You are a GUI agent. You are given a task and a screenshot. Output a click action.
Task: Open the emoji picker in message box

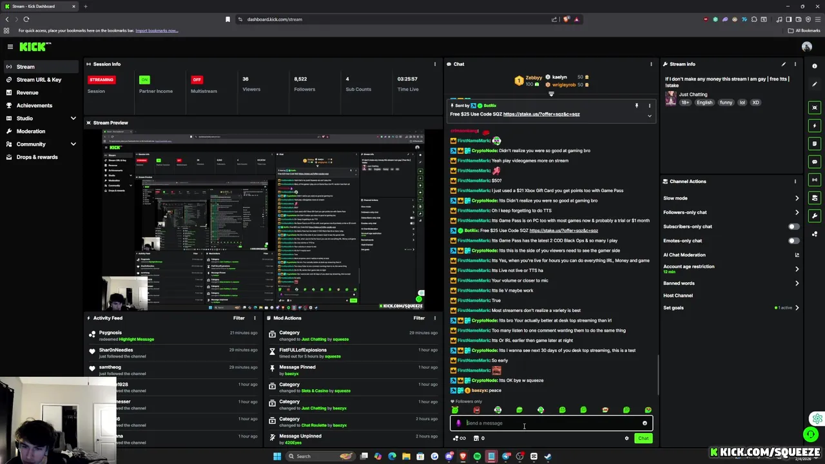[x=645, y=423]
